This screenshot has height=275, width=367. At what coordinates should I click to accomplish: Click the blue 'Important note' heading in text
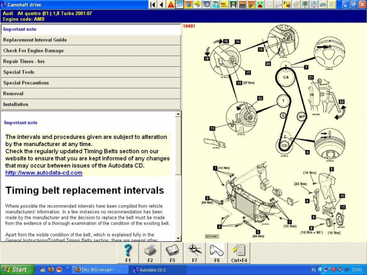[21, 123]
